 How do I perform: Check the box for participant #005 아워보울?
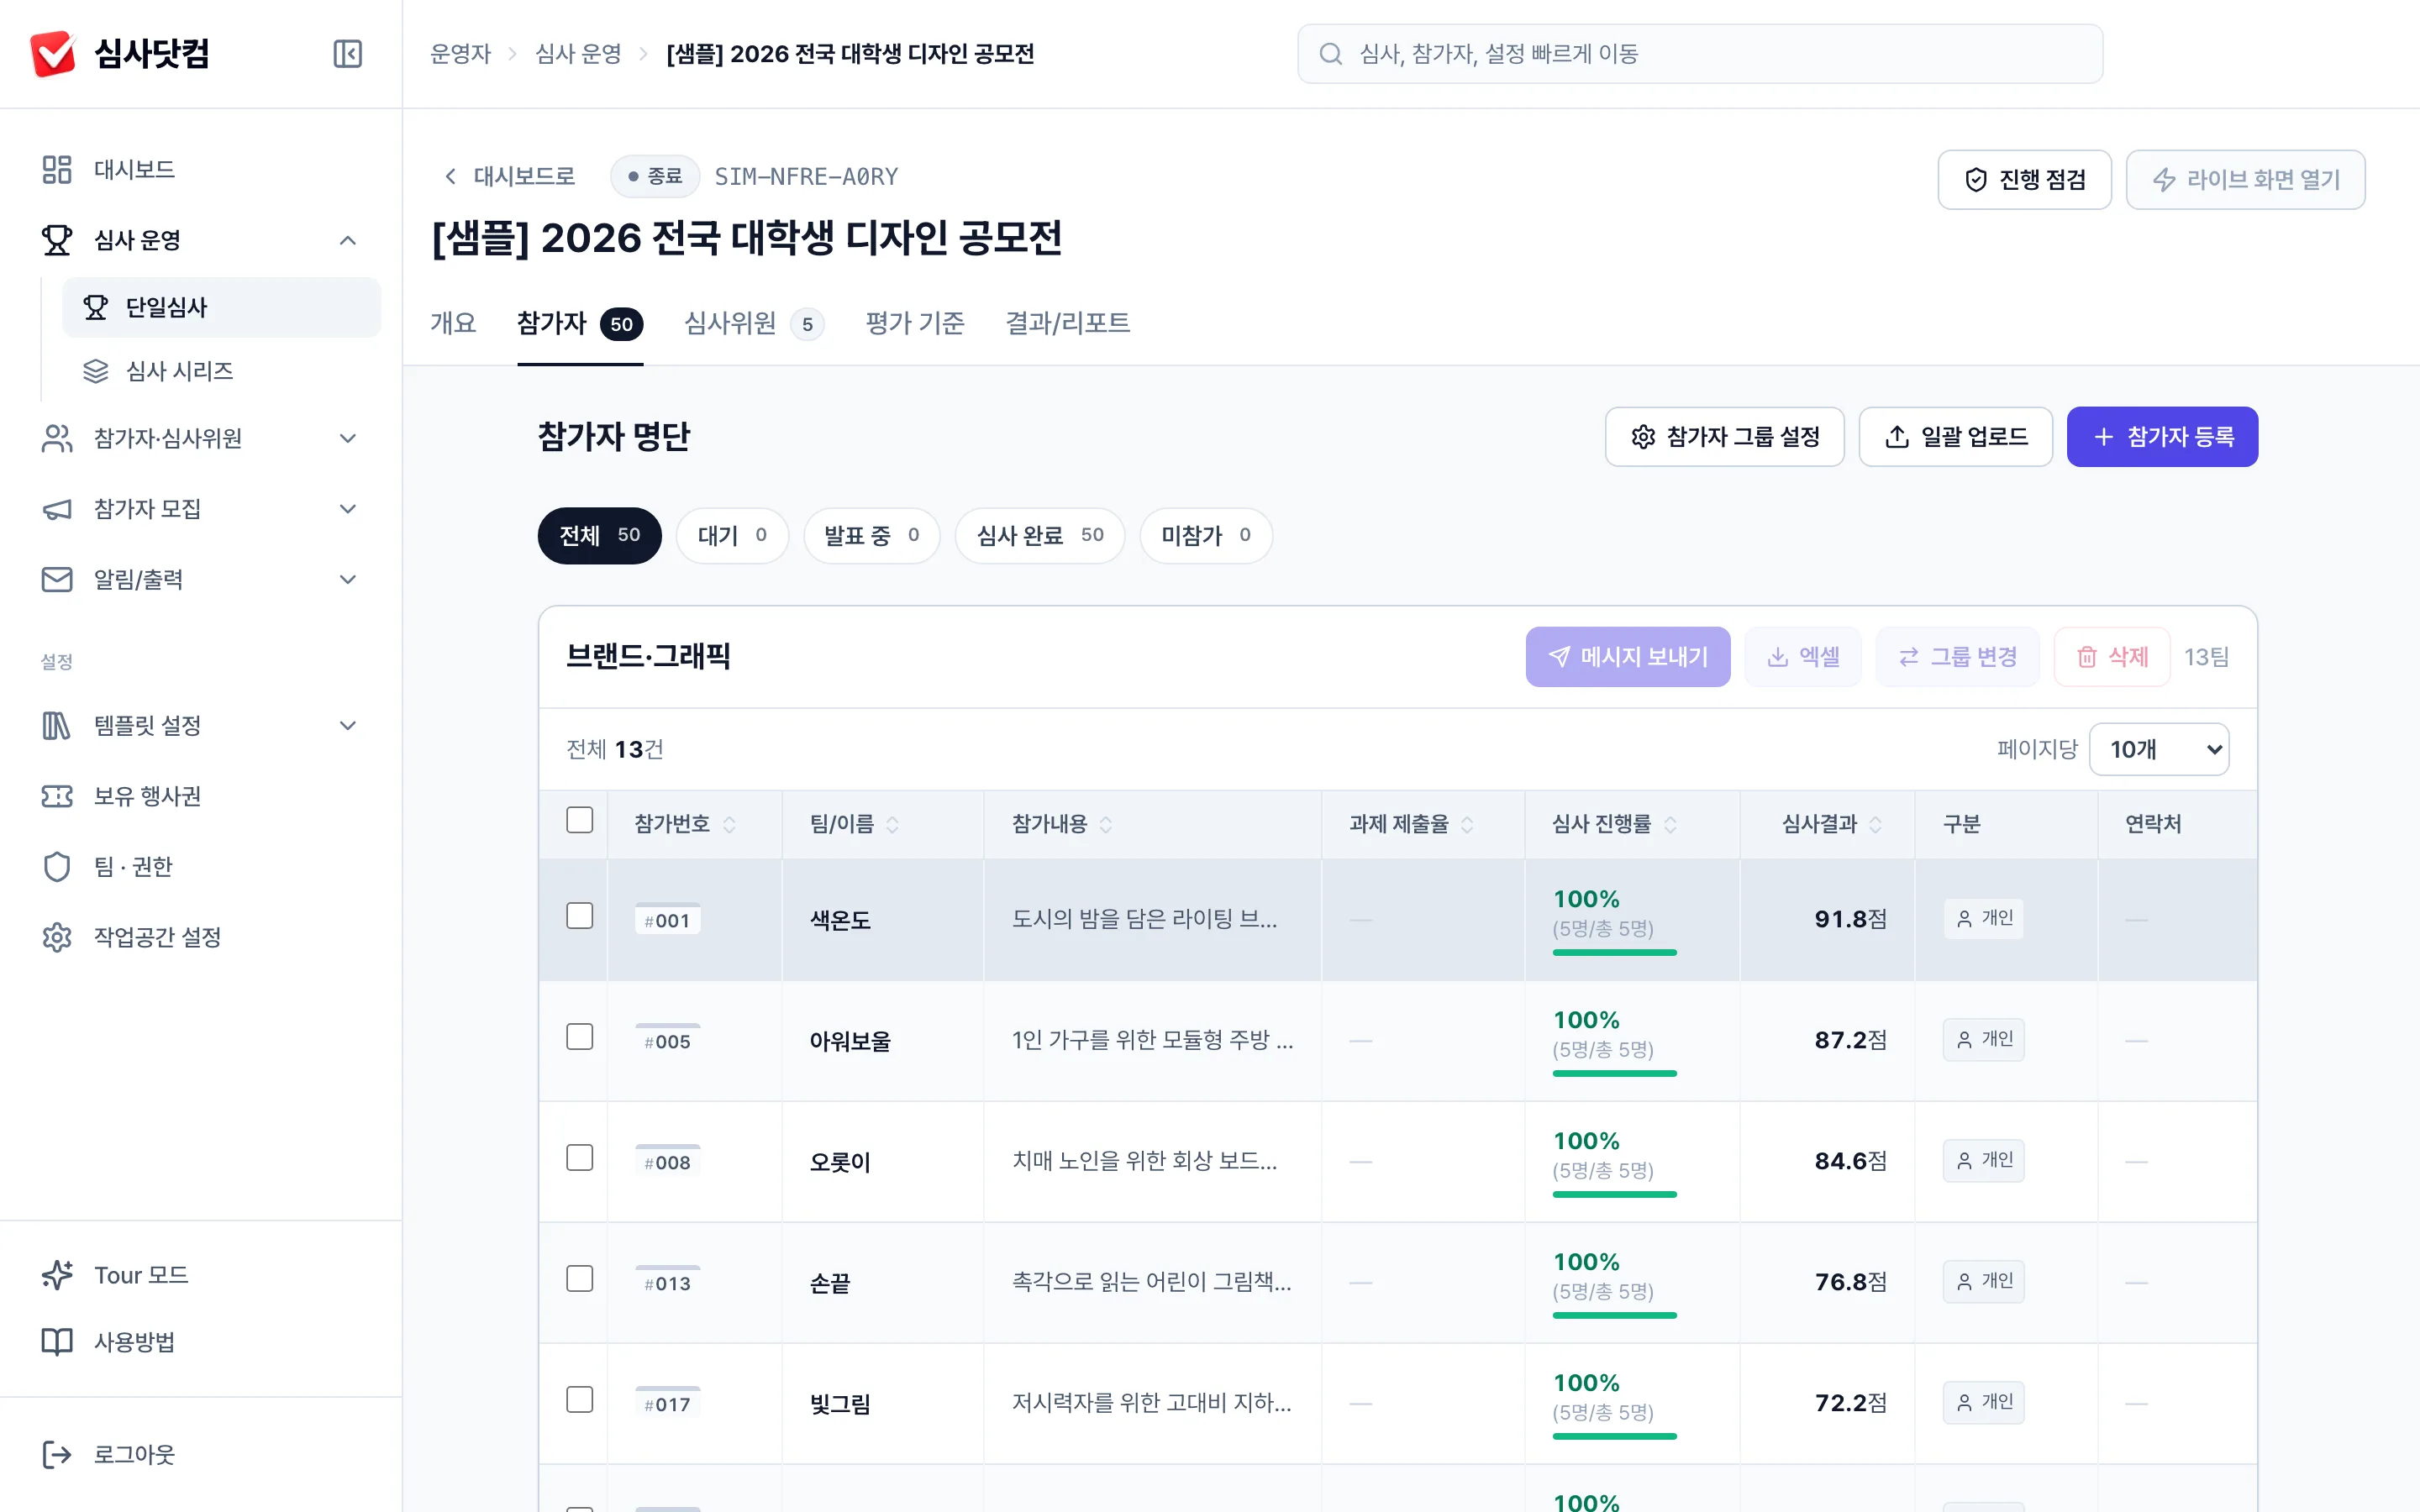tap(579, 1037)
